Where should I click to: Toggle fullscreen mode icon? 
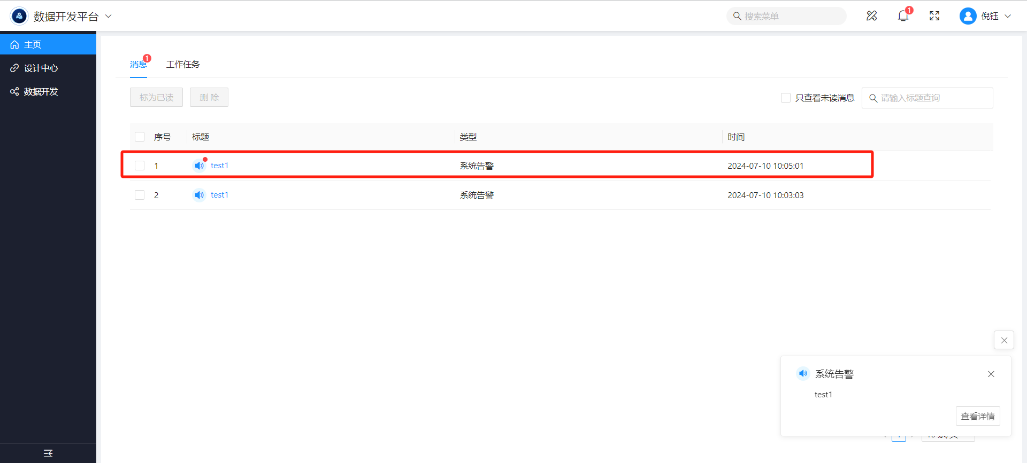coord(934,16)
